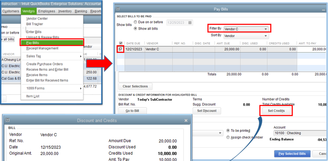Screen dimensions: 328x161
Task: Click the Cal Gas & El vendor row
Action: click(x=11, y=78)
